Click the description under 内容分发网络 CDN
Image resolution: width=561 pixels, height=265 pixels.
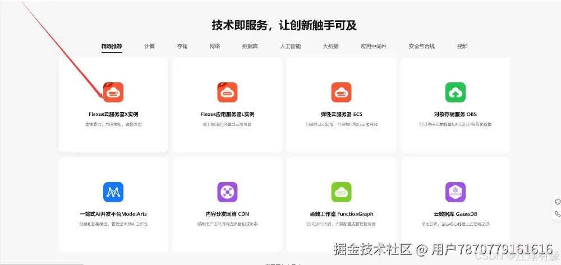(x=228, y=224)
